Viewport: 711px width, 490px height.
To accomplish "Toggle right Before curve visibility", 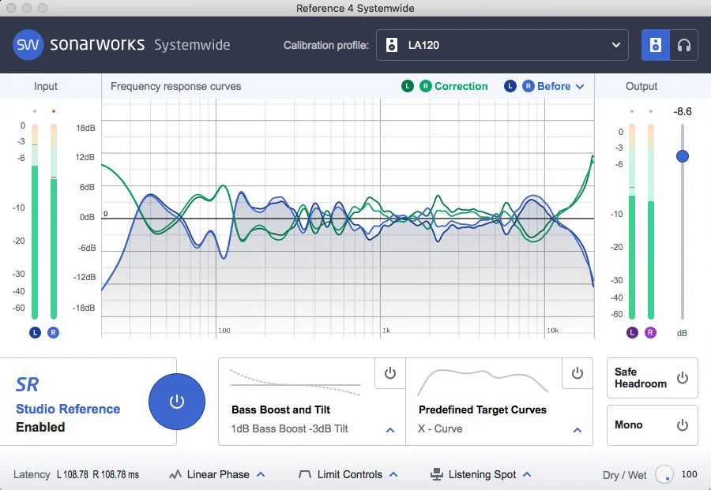I will (529, 86).
